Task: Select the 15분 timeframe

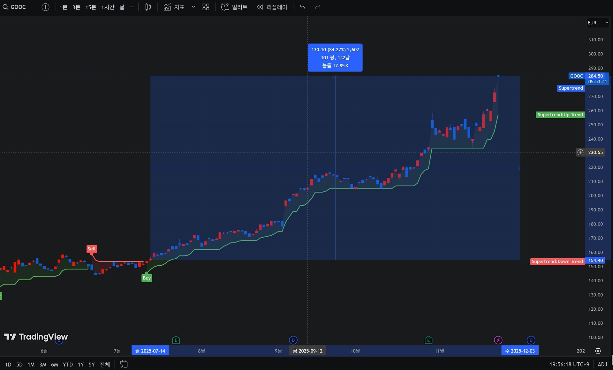Action: (x=90, y=7)
